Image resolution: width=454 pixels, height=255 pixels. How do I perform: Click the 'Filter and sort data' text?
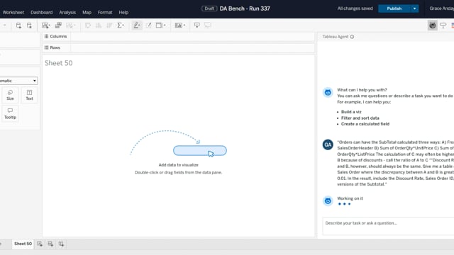pyautogui.click(x=360, y=118)
